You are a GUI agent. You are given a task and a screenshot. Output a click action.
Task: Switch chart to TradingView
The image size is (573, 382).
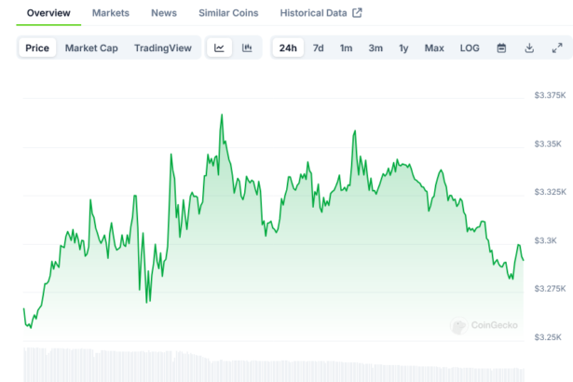click(x=162, y=48)
